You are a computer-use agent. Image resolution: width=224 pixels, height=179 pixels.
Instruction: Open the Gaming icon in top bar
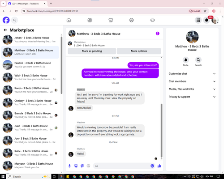[152, 20]
